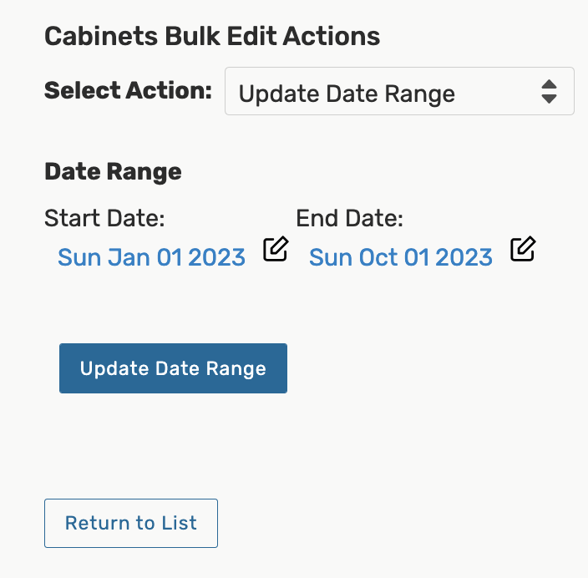Click "Oct" in the end date value

coord(378,256)
